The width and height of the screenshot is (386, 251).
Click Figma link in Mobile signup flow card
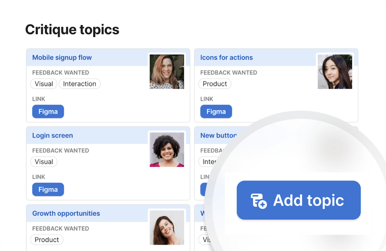tap(48, 112)
